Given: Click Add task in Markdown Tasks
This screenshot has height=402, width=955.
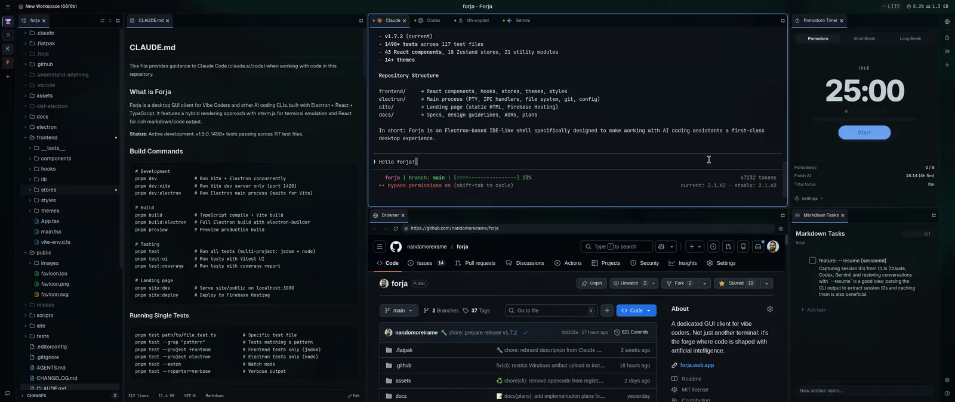Looking at the screenshot, I should [813, 310].
